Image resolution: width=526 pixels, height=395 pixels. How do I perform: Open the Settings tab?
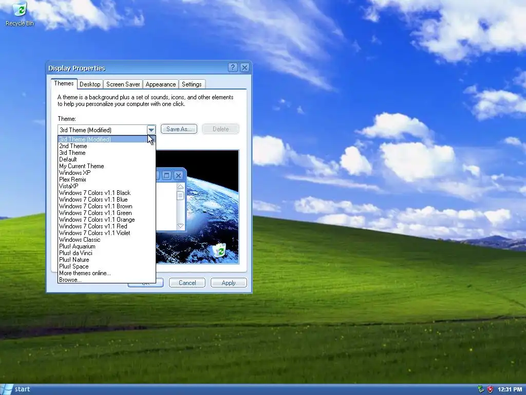pos(192,84)
